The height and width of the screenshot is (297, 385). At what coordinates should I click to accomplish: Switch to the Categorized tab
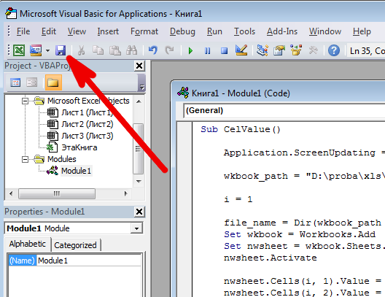point(75,245)
